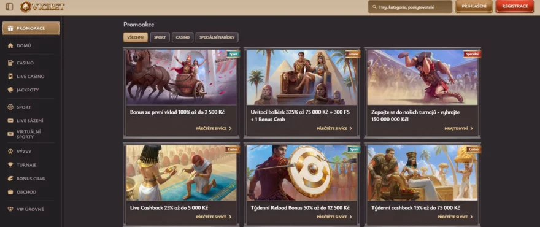
Task: Click the search magnifier icon
Action: pyautogui.click(x=374, y=7)
